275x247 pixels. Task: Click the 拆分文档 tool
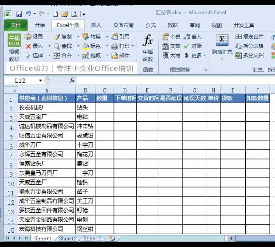pyautogui.click(x=249, y=56)
